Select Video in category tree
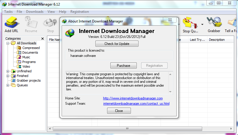The width and height of the screenshot is (238, 135). tap(26, 66)
